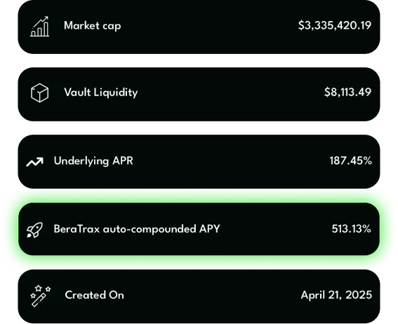
Task: Open the Created On stat card
Action: (199, 297)
